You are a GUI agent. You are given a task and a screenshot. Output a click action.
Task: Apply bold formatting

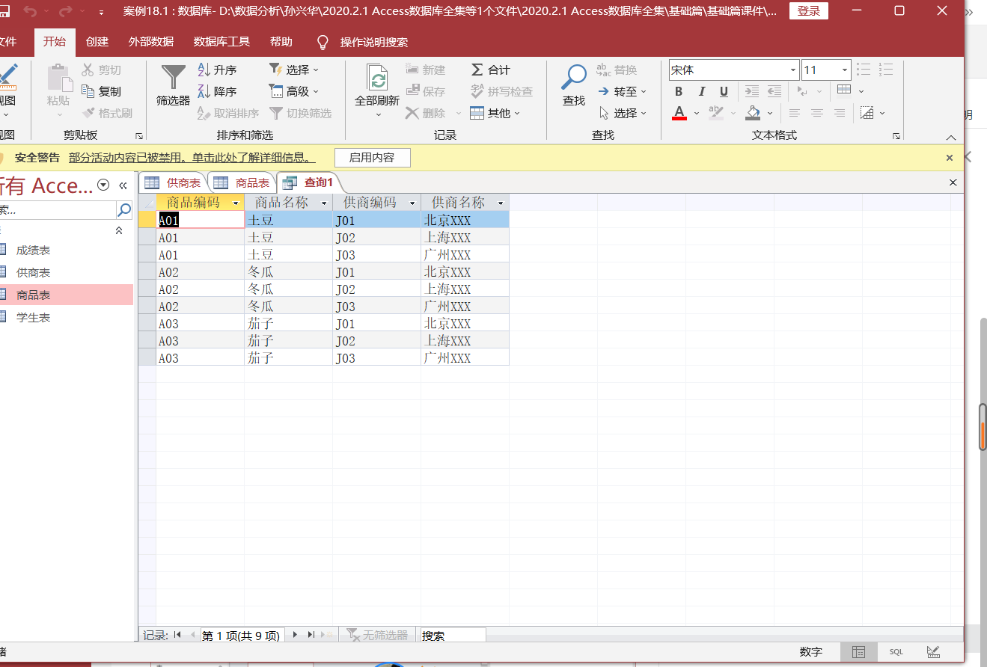tap(679, 91)
